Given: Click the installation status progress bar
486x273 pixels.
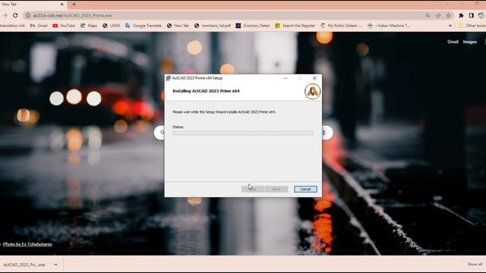Looking at the screenshot, I should coord(243,133).
